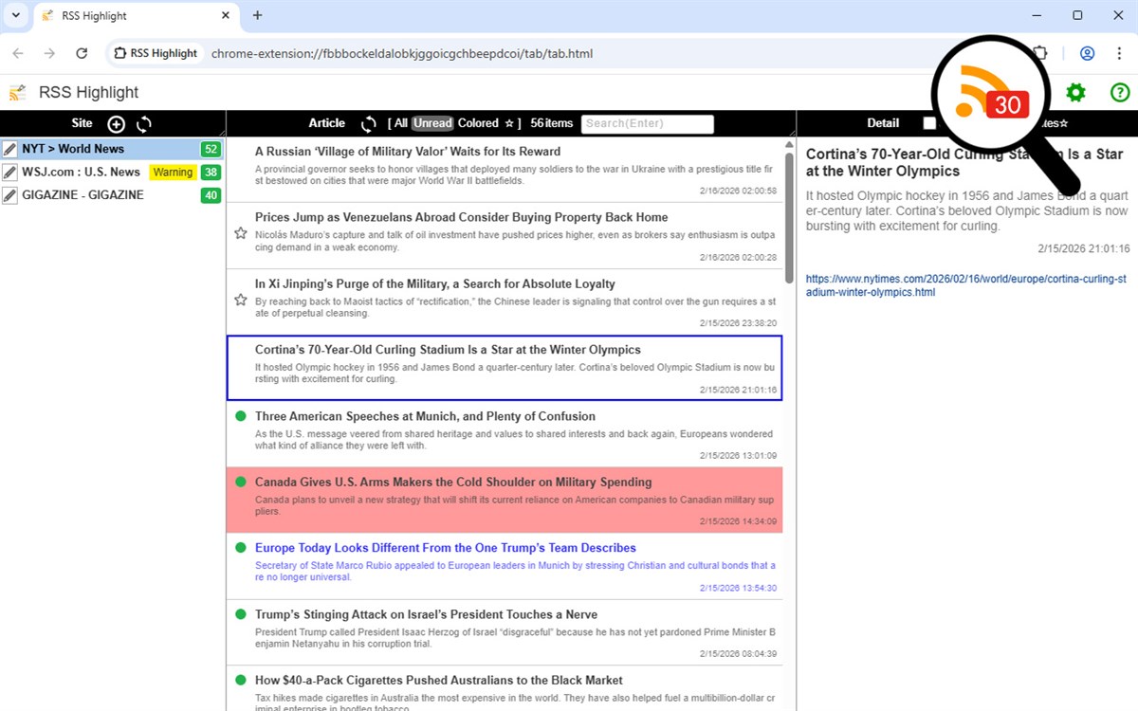Click the 52 unread count badge
Screen dimensions: 1138x711
(211, 149)
